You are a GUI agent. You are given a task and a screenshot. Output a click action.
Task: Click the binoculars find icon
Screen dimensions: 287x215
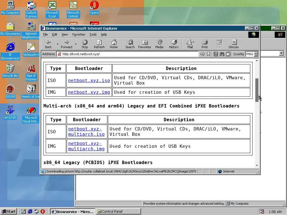[222, 54]
